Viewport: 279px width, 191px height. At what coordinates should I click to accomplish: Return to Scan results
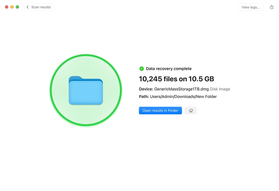(39, 7)
